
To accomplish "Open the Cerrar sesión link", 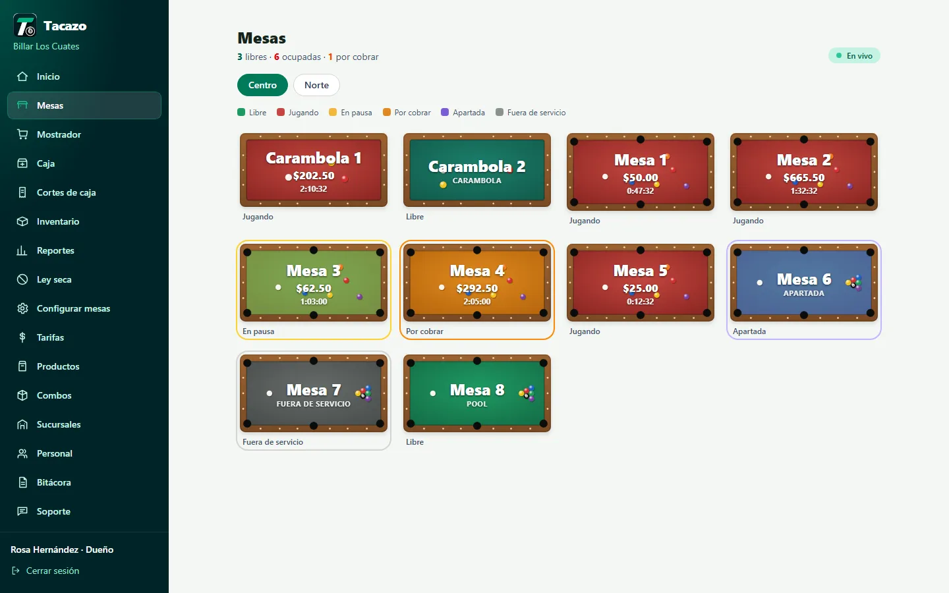I will pyautogui.click(x=45, y=571).
